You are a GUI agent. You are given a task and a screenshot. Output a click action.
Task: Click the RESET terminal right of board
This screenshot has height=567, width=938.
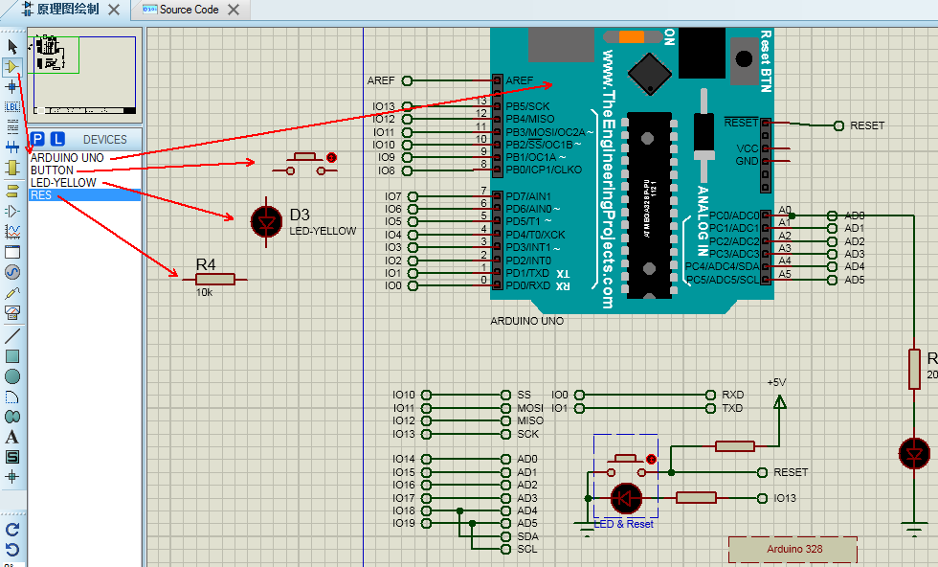coord(838,125)
